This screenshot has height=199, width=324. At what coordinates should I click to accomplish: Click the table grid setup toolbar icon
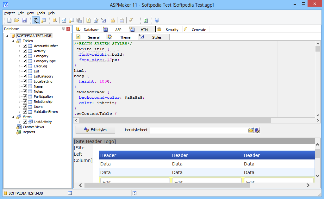[x=72, y=20]
